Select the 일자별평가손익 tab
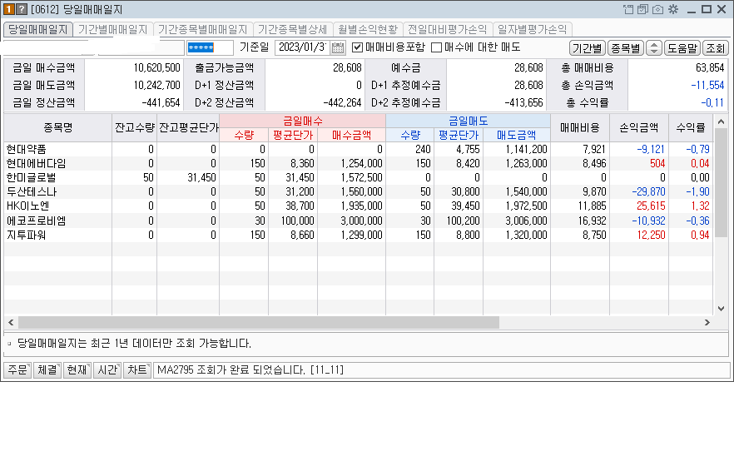This screenshot has height=466, width=734. click(531, 29)
